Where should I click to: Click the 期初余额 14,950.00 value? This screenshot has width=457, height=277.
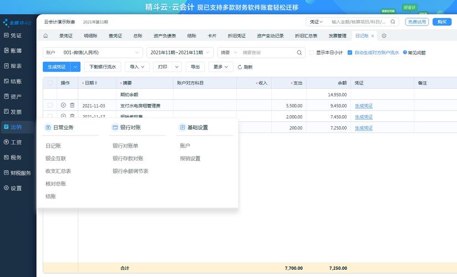337,95
